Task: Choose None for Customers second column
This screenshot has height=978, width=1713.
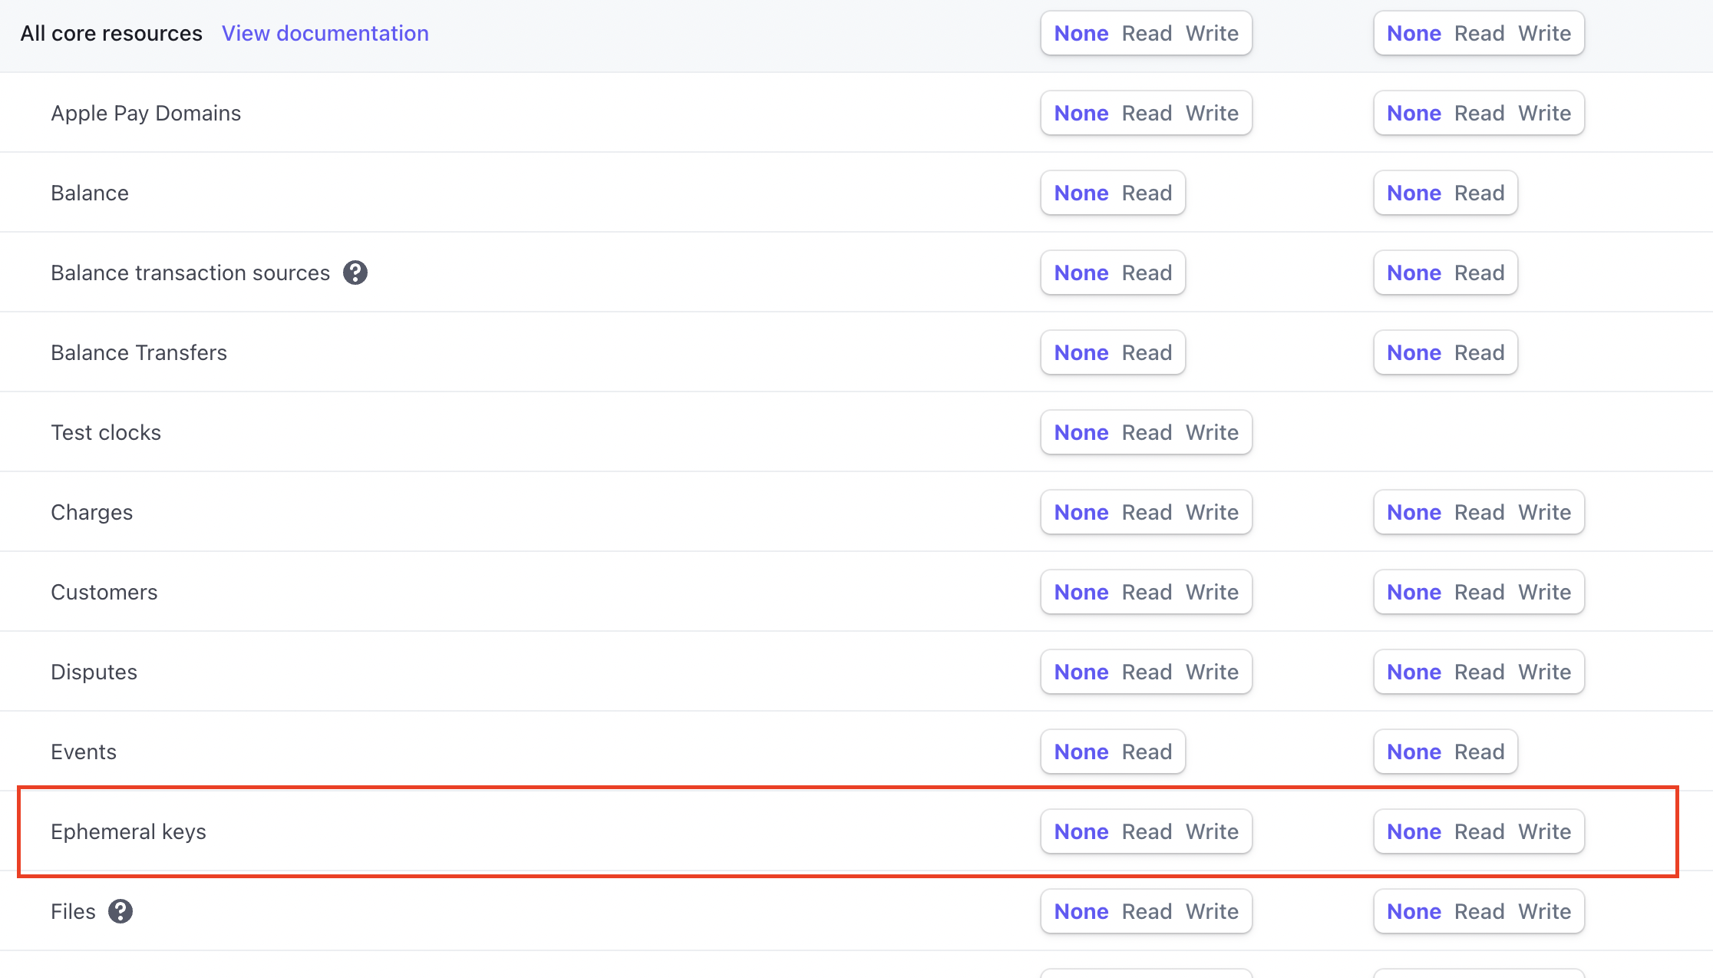Action: point(1414,592)
